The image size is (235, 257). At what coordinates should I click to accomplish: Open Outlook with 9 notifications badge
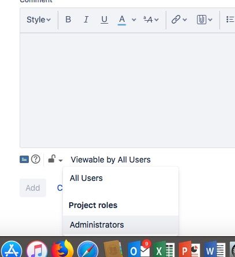139,248
